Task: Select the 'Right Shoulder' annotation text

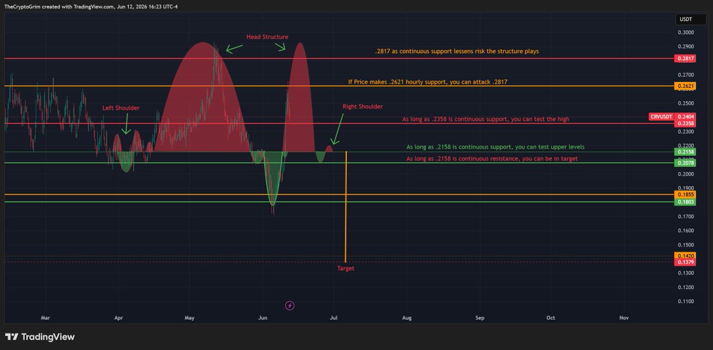Action: [362, 107]
